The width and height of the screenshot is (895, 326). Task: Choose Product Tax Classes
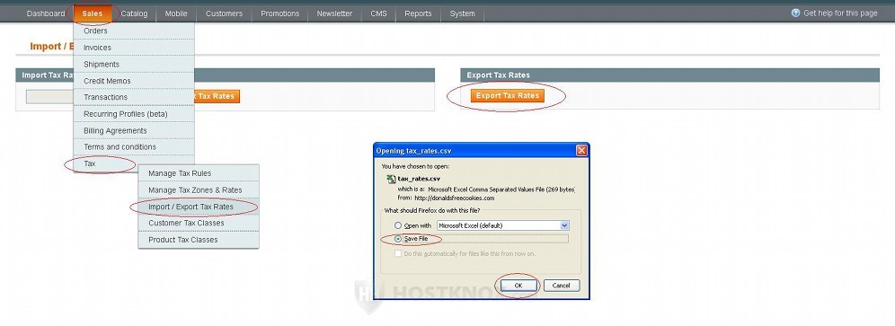pyautogui.click(x=199, y=239)
